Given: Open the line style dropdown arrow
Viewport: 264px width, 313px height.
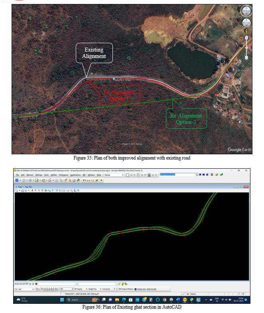Looking at the screenshot, I should (x=145, y=175).
